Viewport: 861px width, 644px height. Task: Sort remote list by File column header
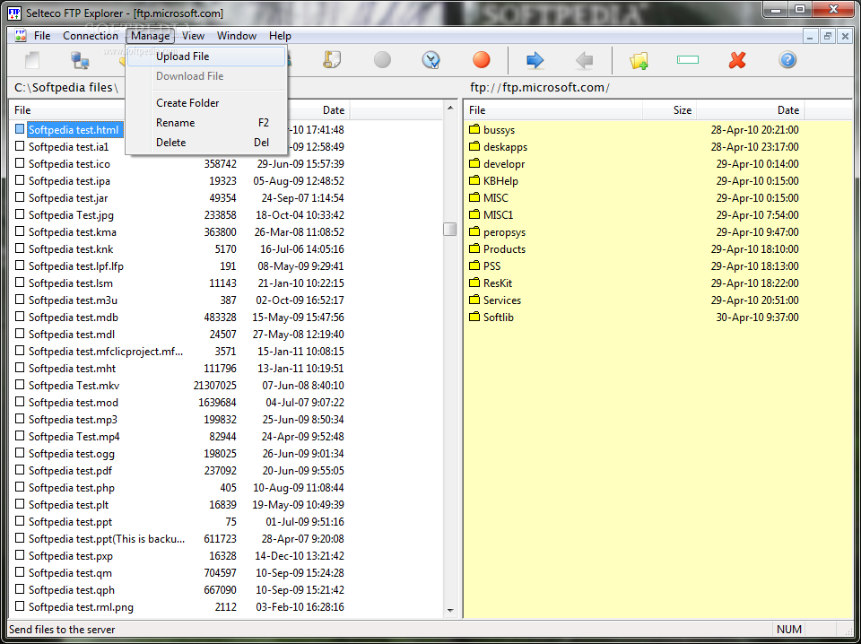pyautogui.click(x=553, y=109)
